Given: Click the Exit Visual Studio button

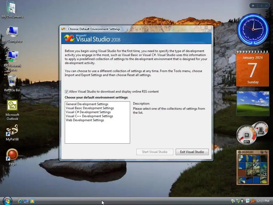Looking at the screenshot, I should pyautogui.click(x=192, y=152).
